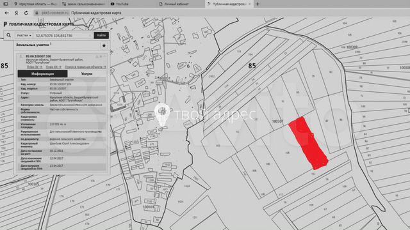Open a new browser tab
410x230 pixels.
pos(258,4)
